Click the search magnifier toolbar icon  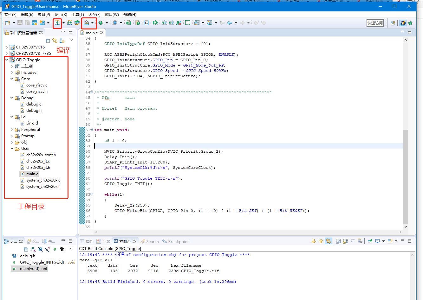(x=115, y=23)
